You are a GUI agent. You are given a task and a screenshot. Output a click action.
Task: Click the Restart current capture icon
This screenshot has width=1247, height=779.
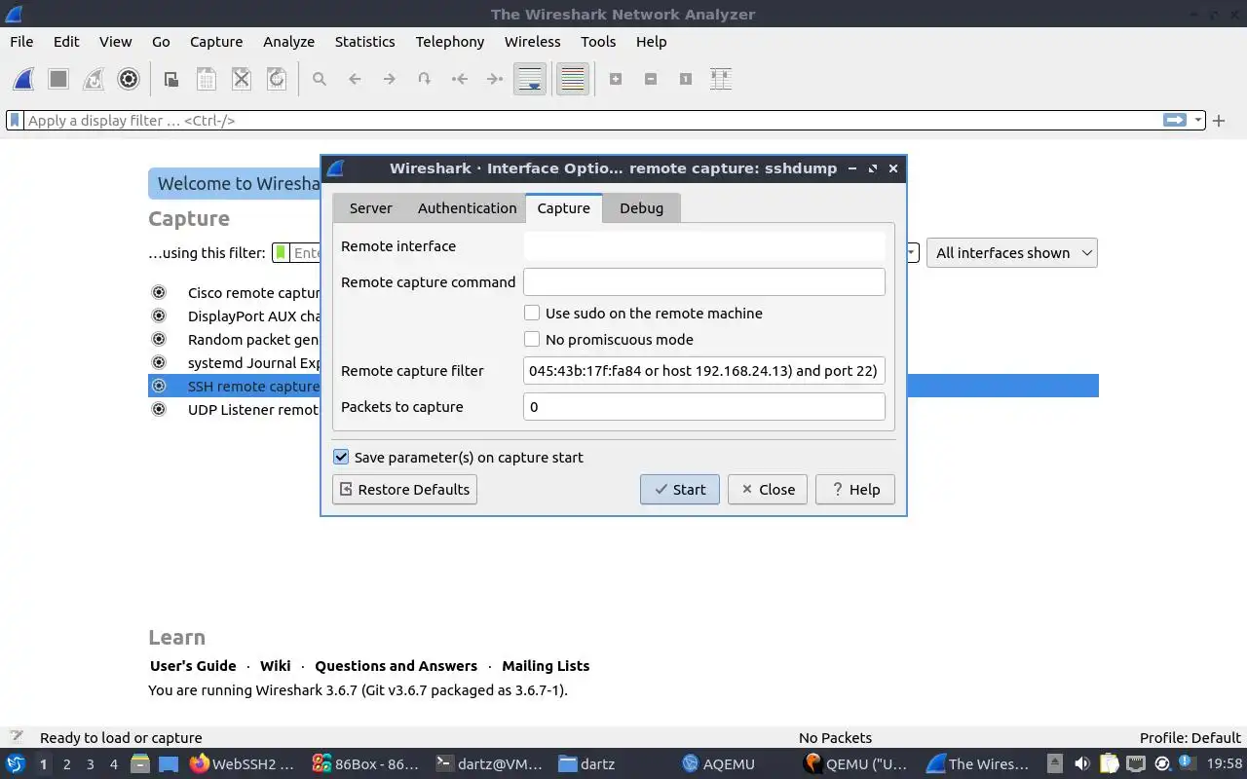pos(94,79)
